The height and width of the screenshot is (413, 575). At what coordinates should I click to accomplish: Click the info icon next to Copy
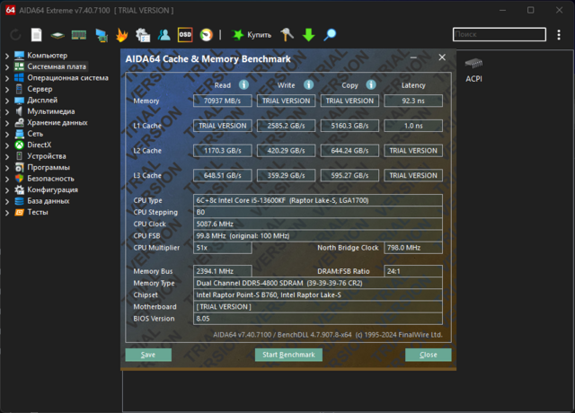click(x=369, y=85)
